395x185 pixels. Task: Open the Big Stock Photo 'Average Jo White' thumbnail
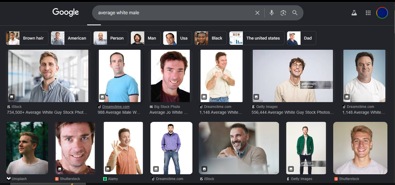click(x=170, y=76)
